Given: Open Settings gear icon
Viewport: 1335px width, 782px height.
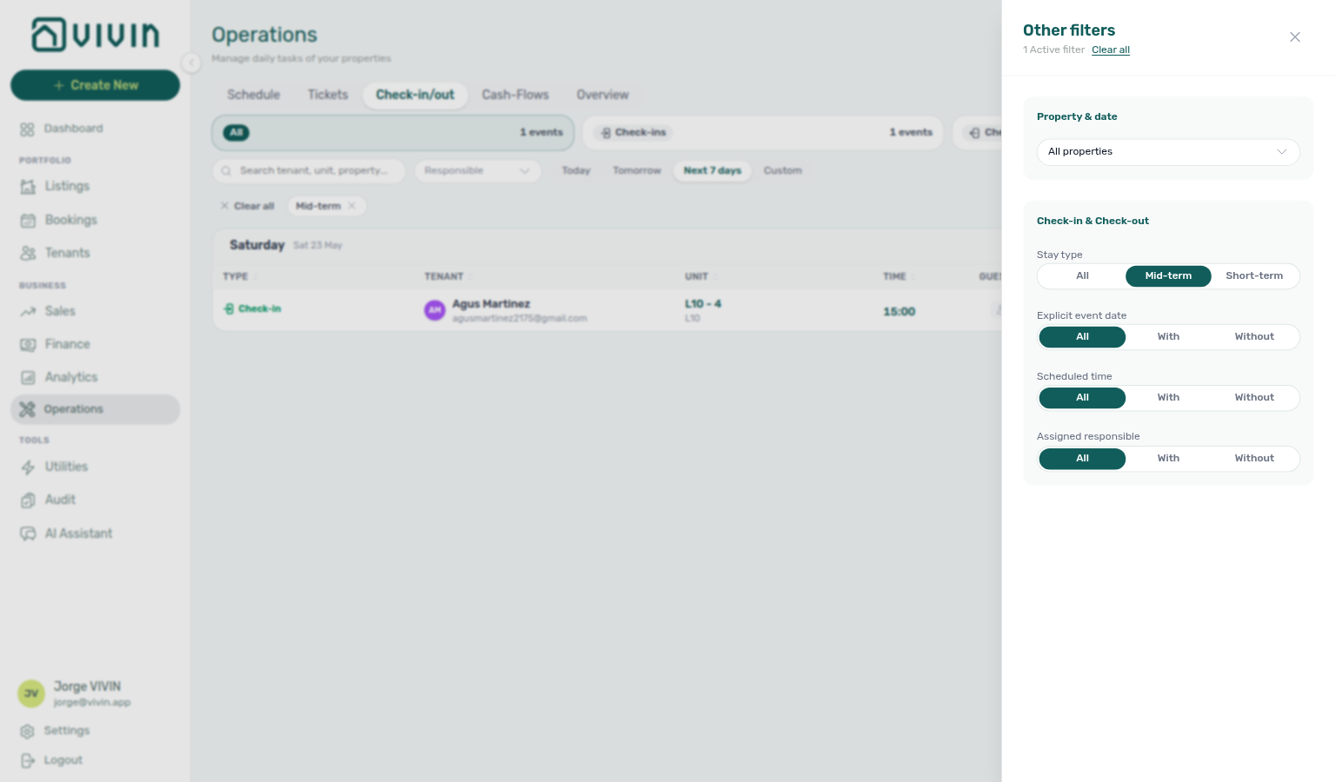Looking at the screenshot, I should pyautogui.click(x=27, y=732).
